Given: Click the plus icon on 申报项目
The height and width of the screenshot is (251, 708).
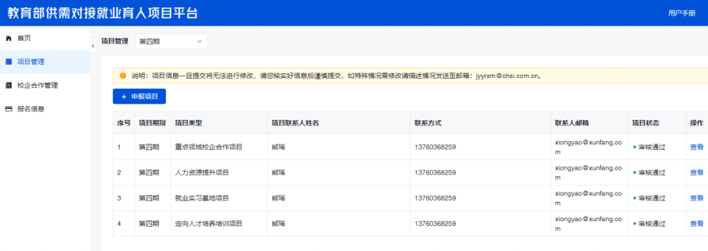Looking at the screenshot, I should click(x=124, y=96).
